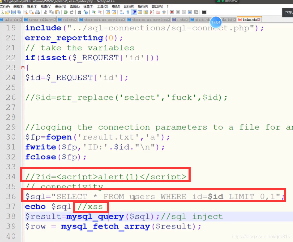Collapse code fold marker at line 23
This screenshot has height=242, width=293.
(x=23, y=68)
